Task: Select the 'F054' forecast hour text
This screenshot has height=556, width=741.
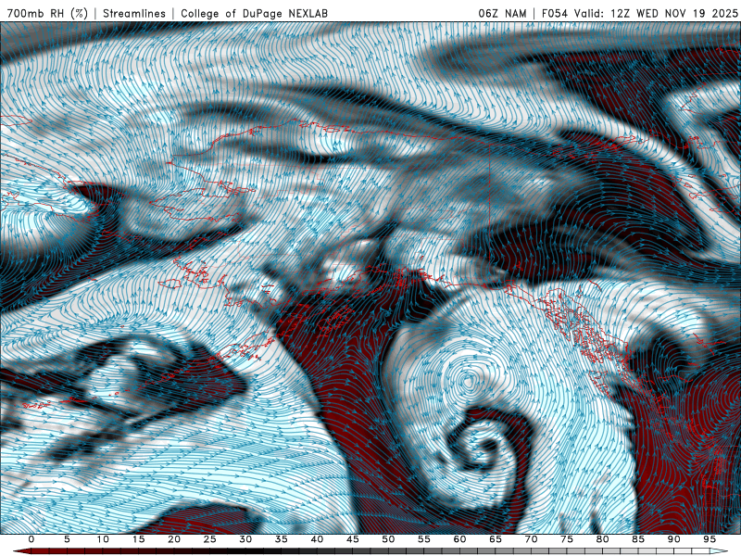Action: click(x=555, y=13)
